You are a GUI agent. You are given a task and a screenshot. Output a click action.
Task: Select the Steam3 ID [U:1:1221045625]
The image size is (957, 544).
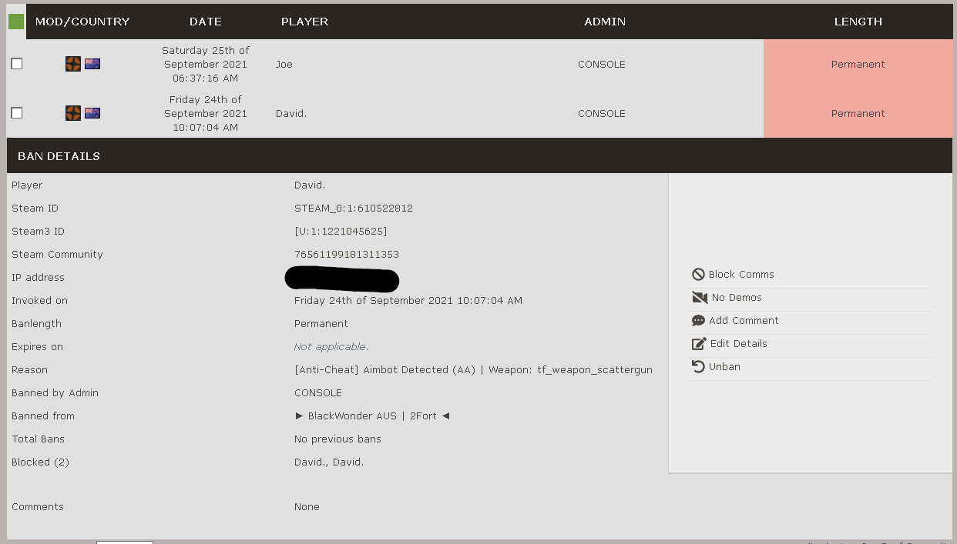[x=341, y=231]
